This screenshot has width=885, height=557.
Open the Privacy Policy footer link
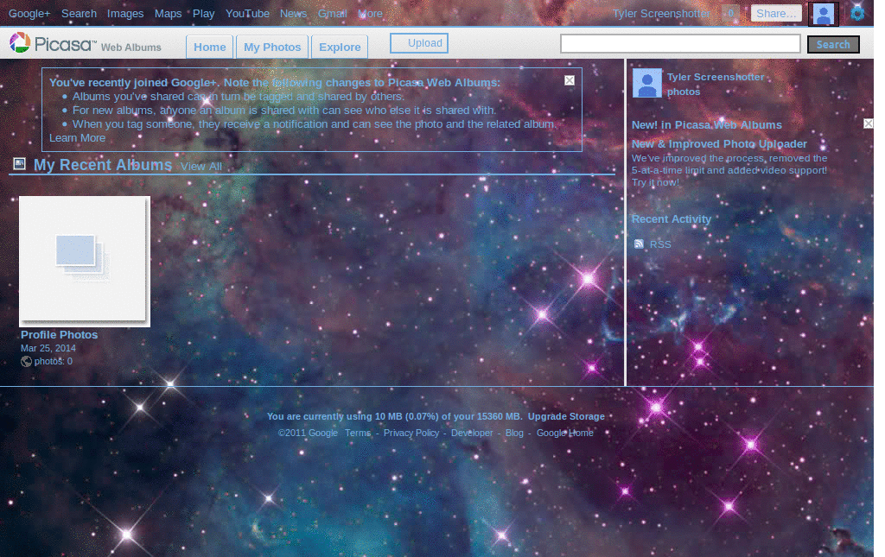point(411,433)
